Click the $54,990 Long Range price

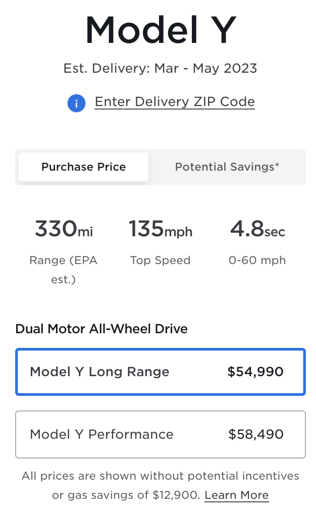pyautogui.click(x=255, y=372)
